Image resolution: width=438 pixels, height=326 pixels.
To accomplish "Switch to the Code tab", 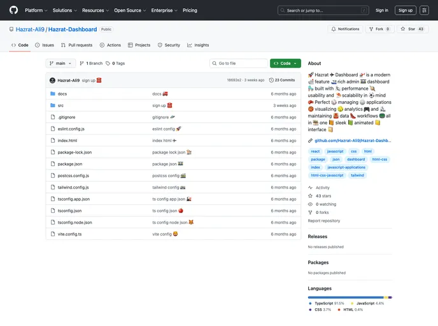I will [x=20, y=45].
